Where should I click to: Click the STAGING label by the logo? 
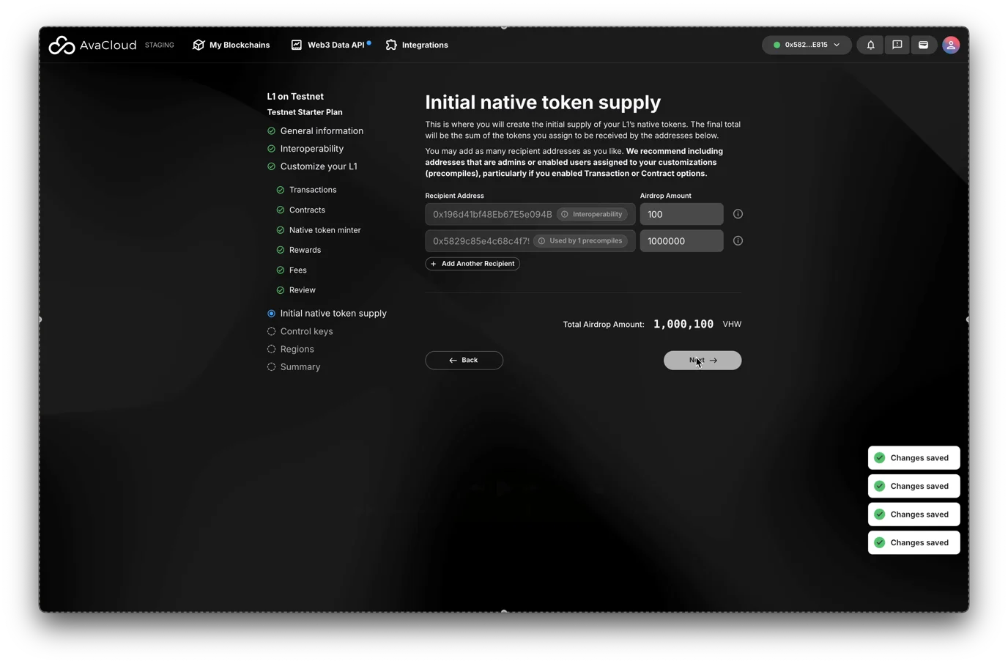click(x=160, y=45)
